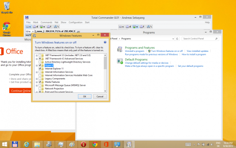
Task: Expand .NET Framework 3.5 tree node
Action: [37, 56]
